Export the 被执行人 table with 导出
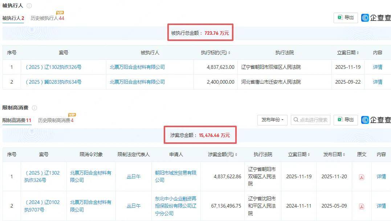391x221 pixels. tap(346, 18)
